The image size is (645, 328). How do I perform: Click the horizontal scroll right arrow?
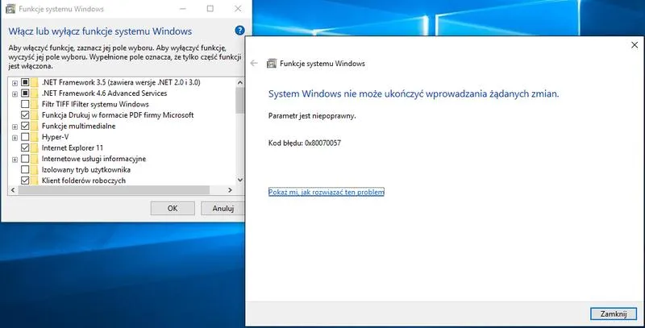[230, 190]
